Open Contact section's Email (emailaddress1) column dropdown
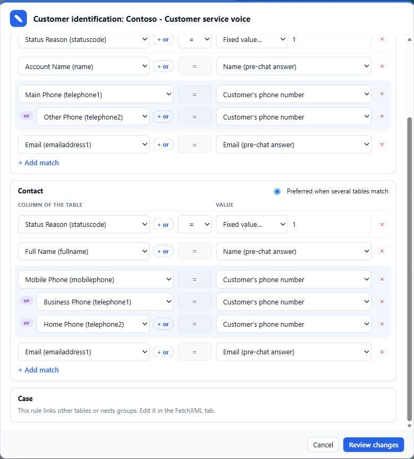 tap(84, 352)
